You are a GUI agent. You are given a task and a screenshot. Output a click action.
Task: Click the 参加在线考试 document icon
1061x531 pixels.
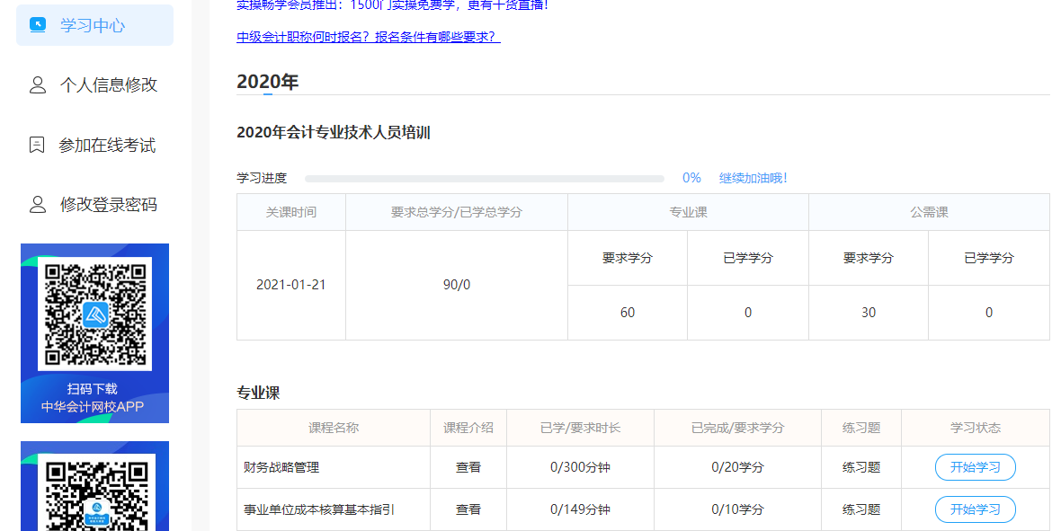tap(37, 145)
